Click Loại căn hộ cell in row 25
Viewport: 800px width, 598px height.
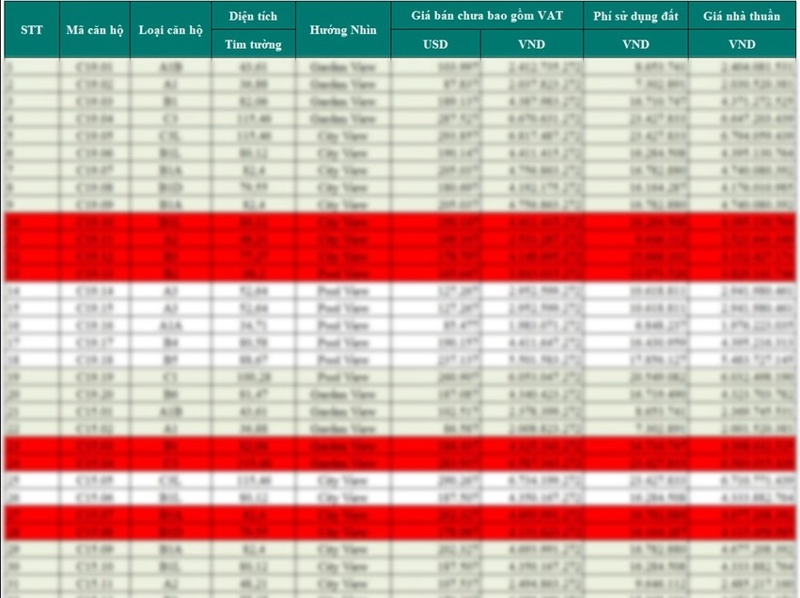pos(169,479)
